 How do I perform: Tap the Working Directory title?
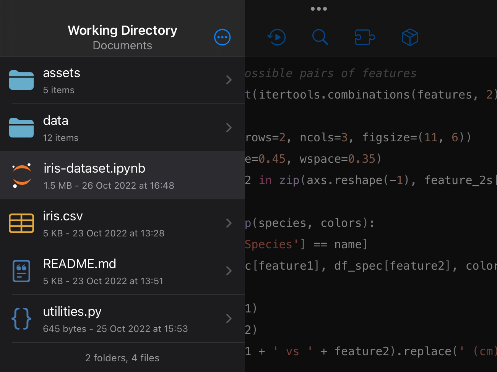pos(122,31)
